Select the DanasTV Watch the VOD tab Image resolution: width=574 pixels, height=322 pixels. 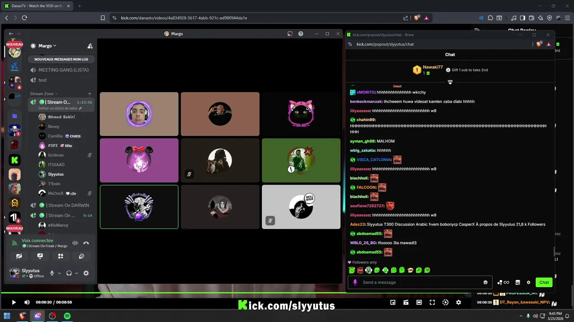pos(37,6)
